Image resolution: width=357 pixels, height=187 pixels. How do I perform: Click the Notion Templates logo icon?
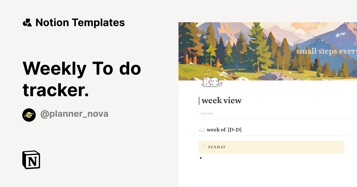tap(27, 22)
